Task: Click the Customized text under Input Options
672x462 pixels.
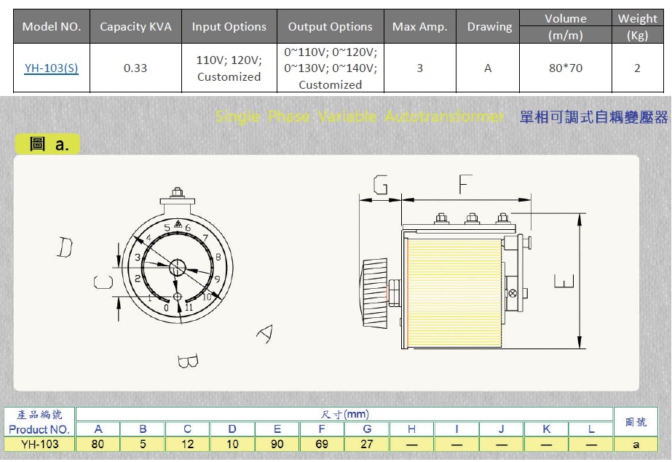Action: (229, 76)
